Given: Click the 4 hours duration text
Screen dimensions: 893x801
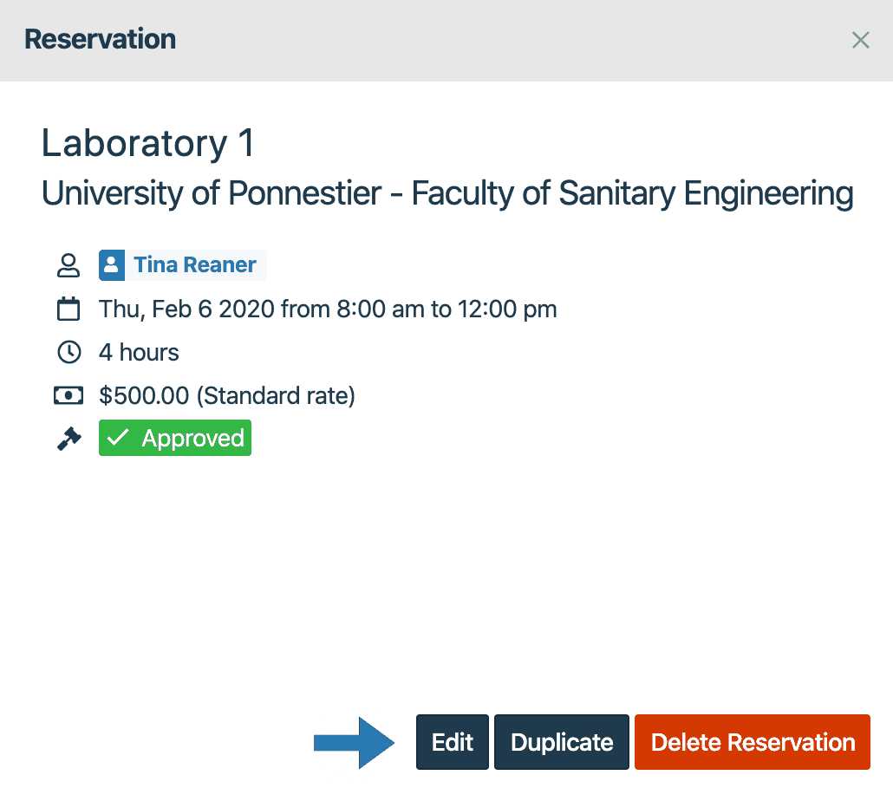Looking at the screenshot, I should [x=138, y=352].
